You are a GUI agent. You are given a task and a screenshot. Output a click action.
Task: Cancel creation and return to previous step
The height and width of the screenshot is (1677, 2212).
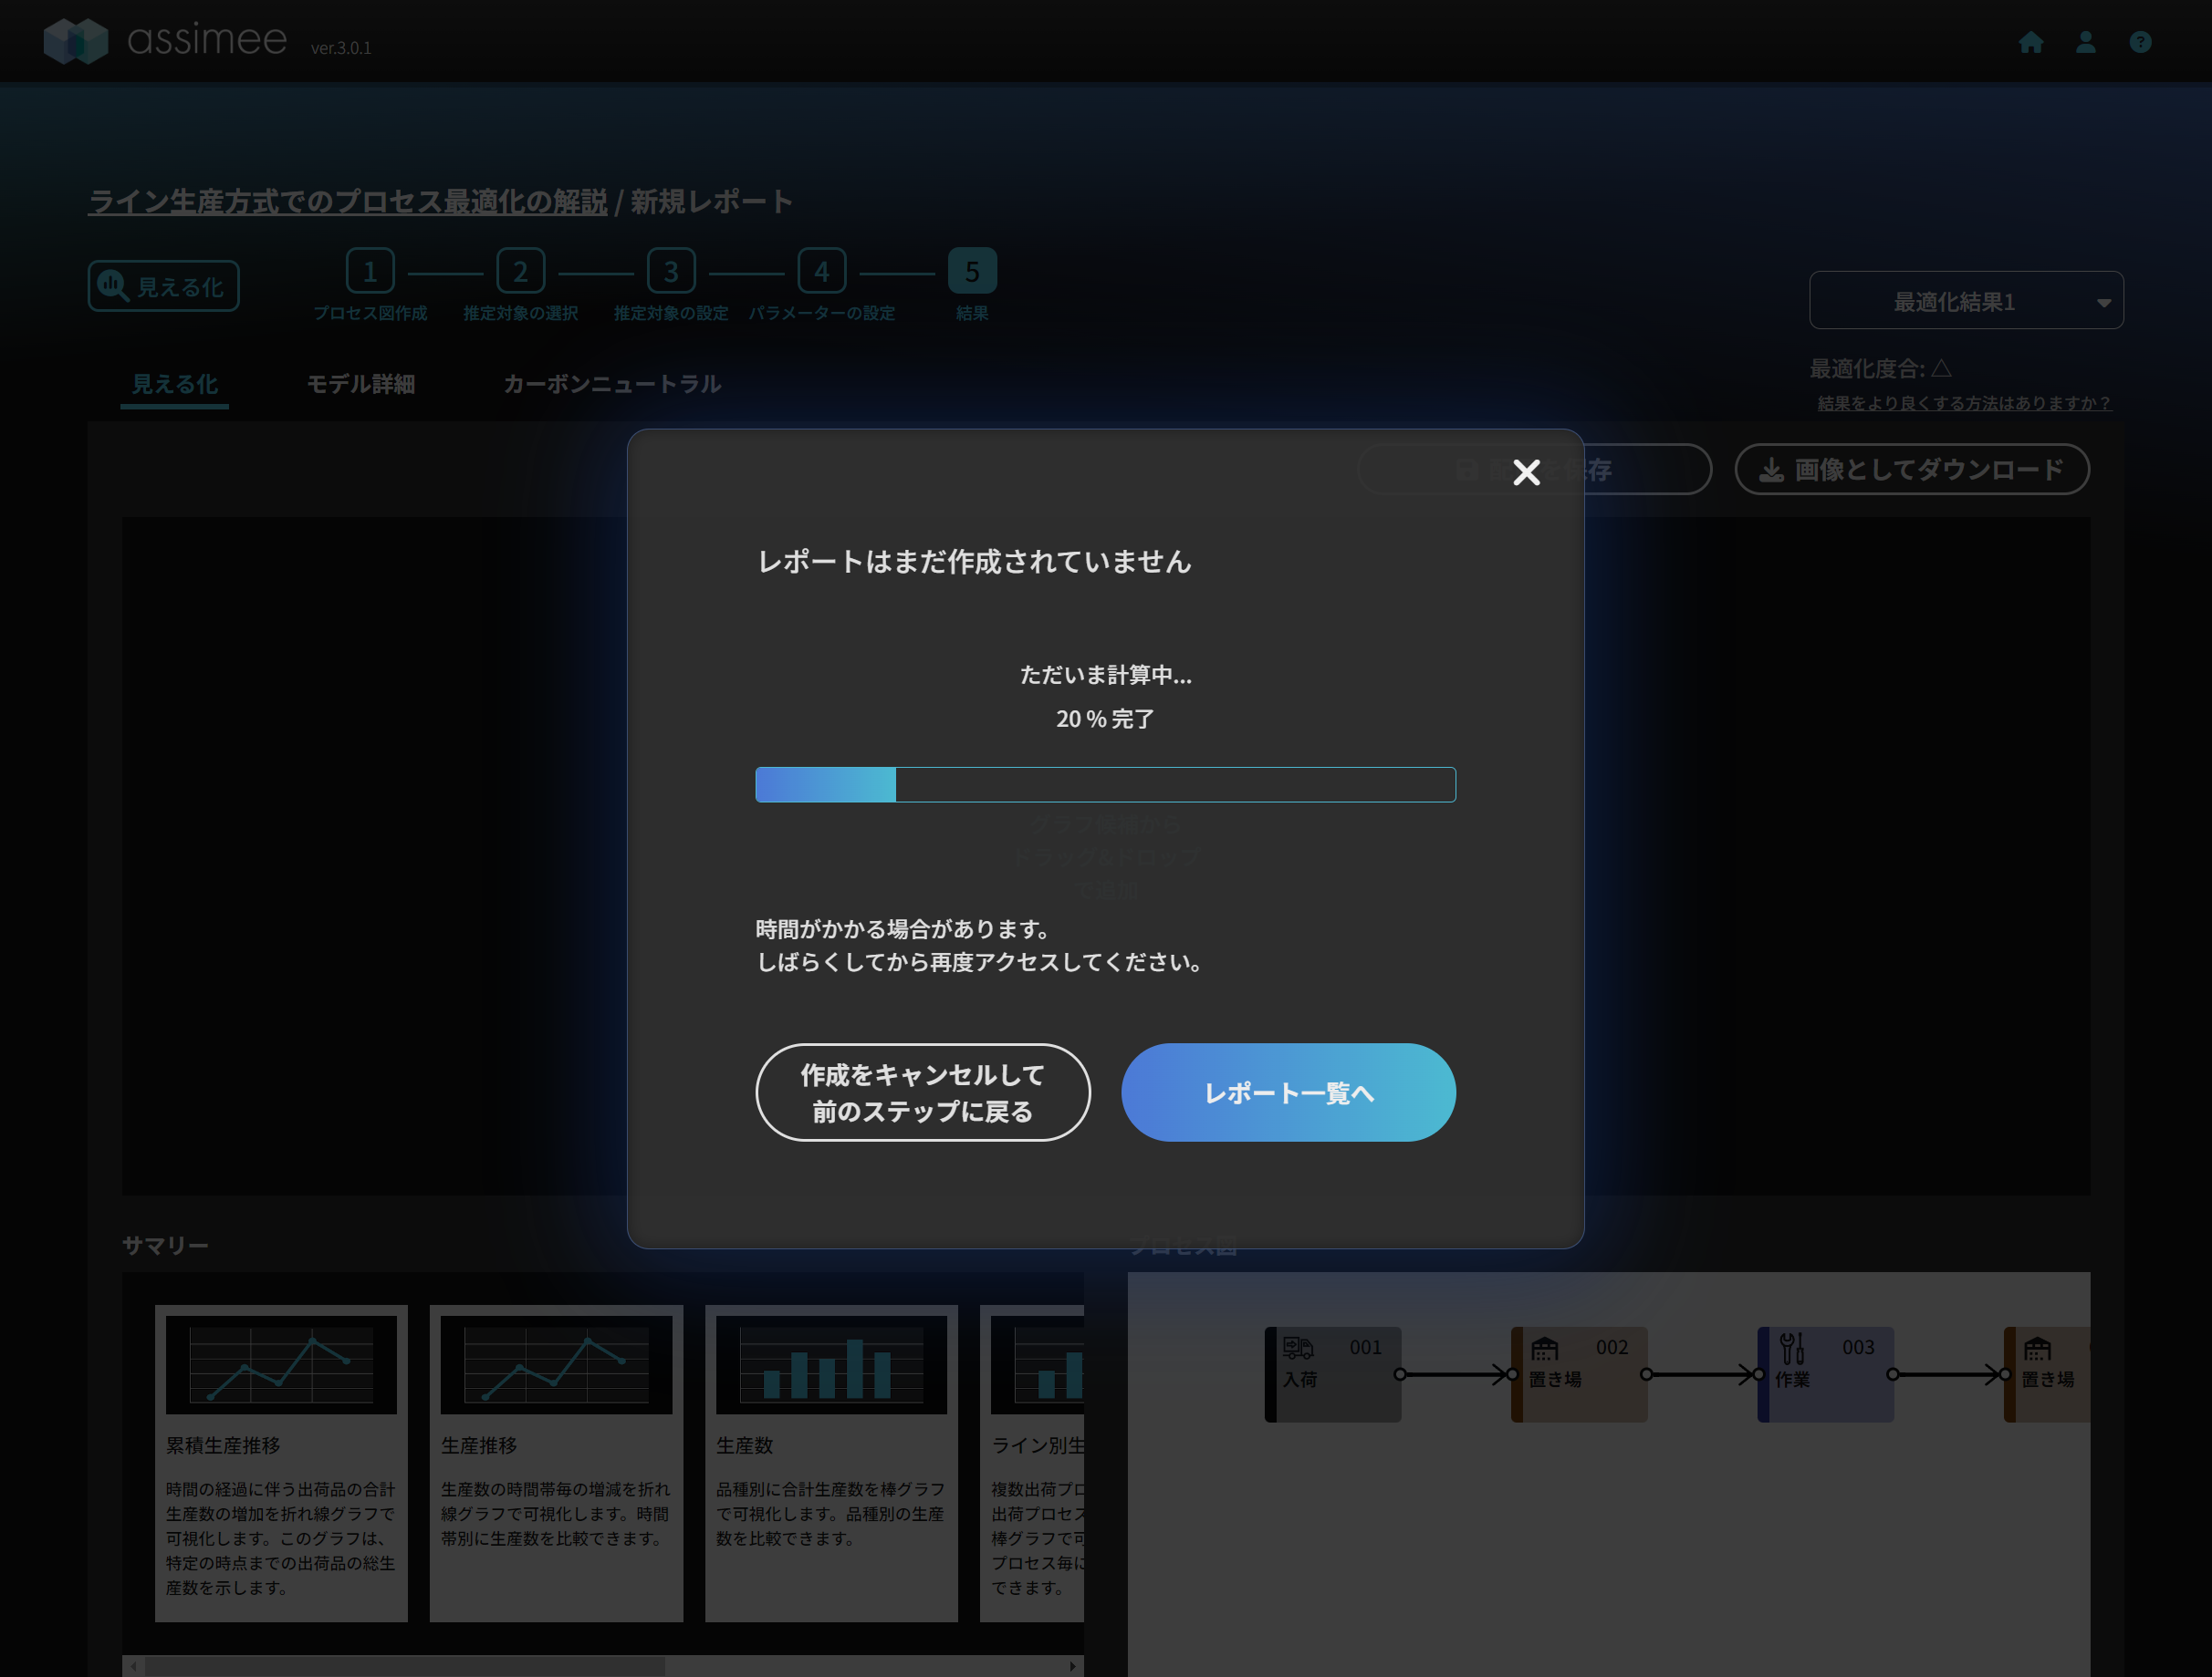(922, 1092)
